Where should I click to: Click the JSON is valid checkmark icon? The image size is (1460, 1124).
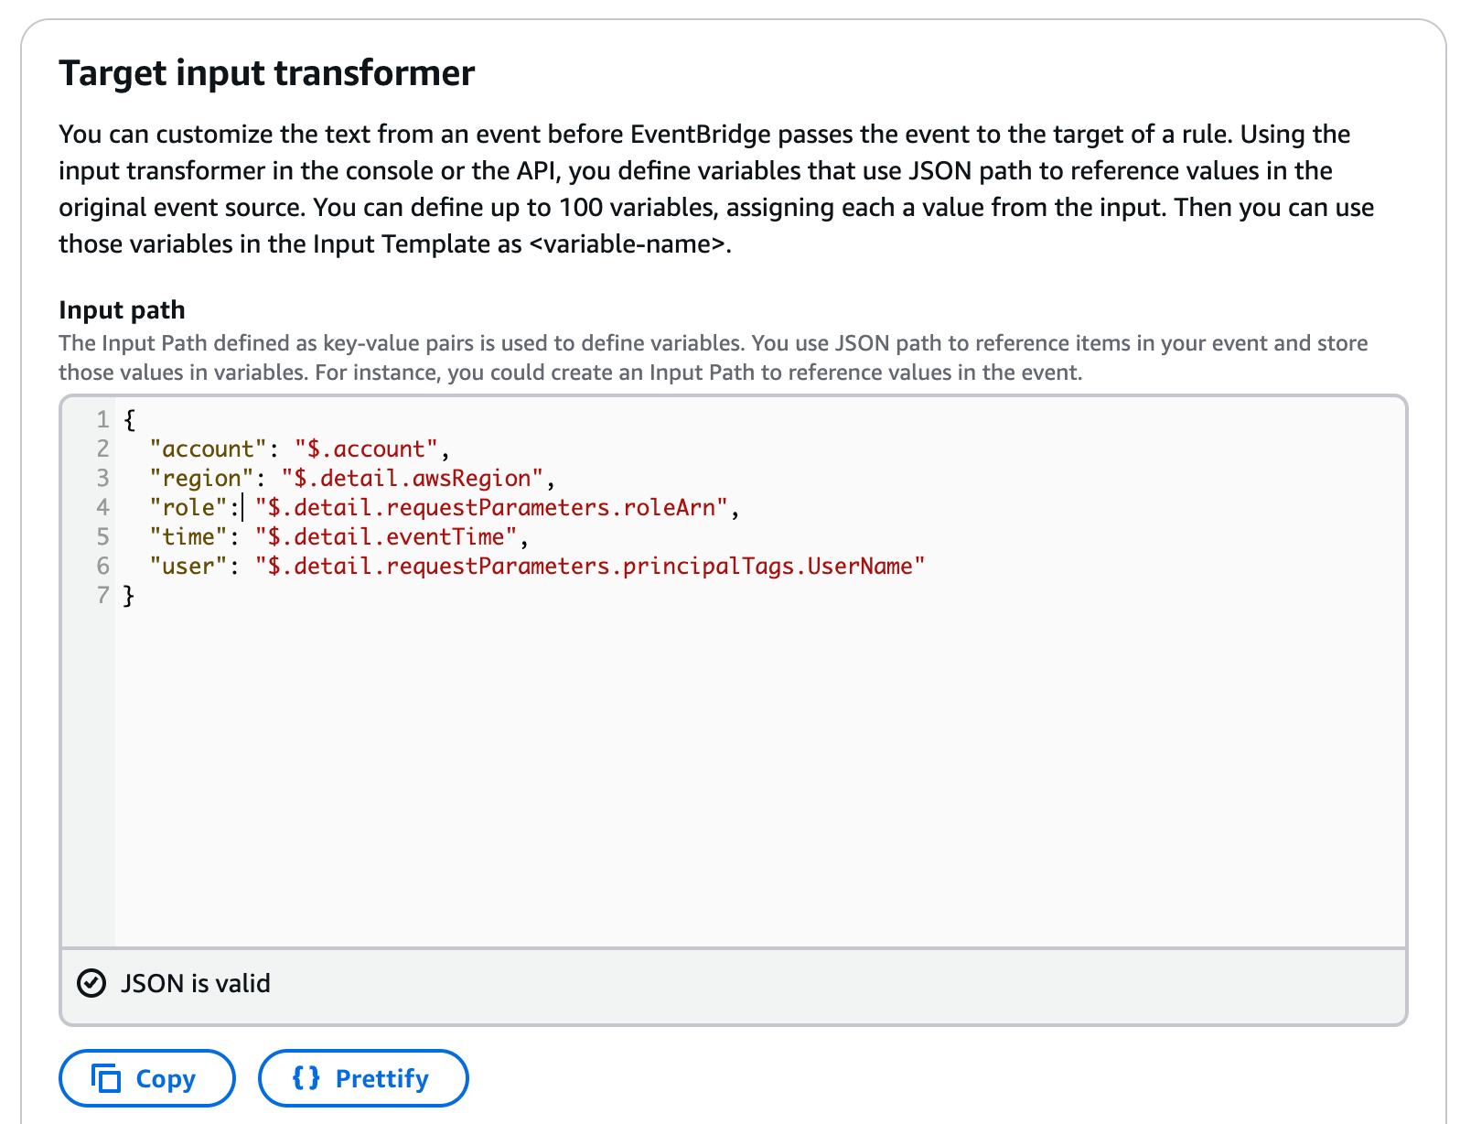(x=91, y=983)
